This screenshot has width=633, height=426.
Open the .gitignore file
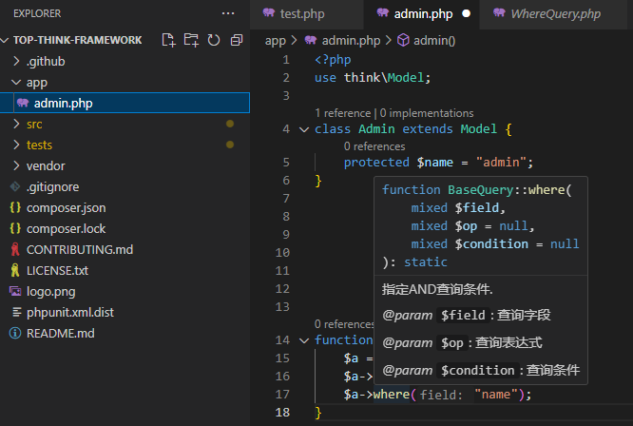click(x=53, y=186)
